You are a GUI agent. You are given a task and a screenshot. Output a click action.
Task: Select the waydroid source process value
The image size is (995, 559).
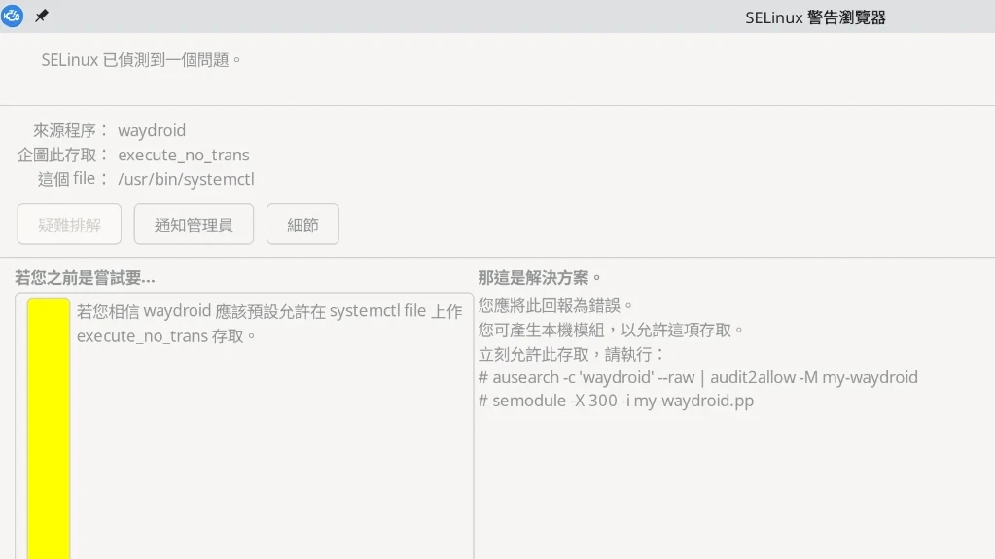[x=152, y=130]
